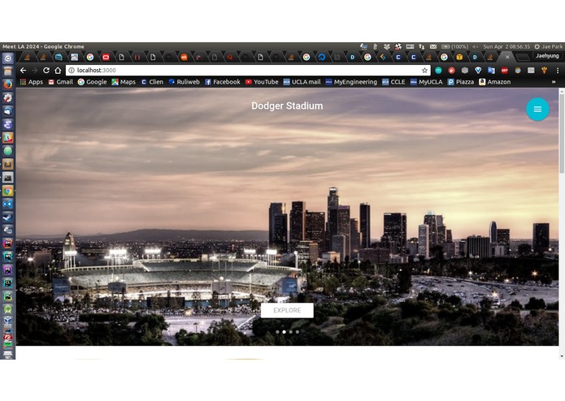Open the CCLE bookmark

pos(393,82)
